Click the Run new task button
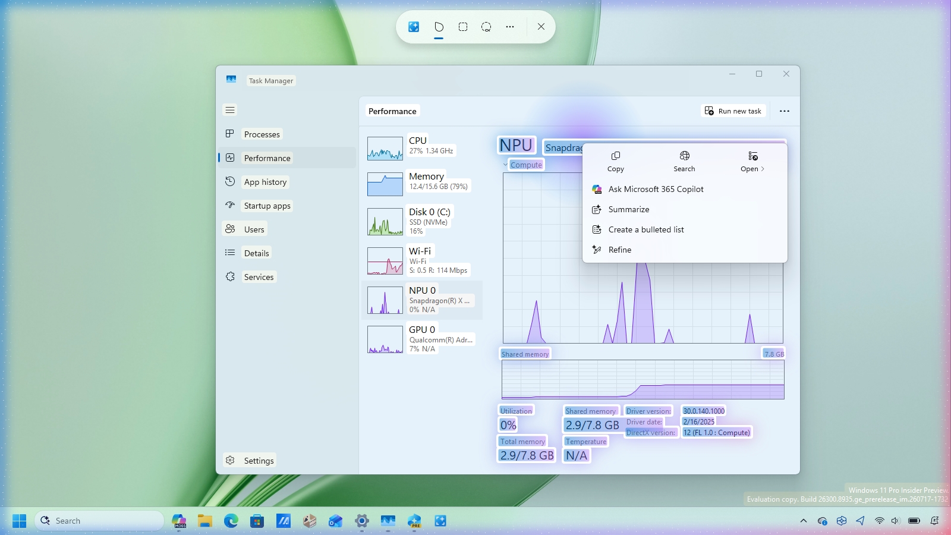 pyautogui.click(x=733, y=111)
